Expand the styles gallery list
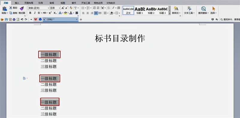 coord(169,14)
